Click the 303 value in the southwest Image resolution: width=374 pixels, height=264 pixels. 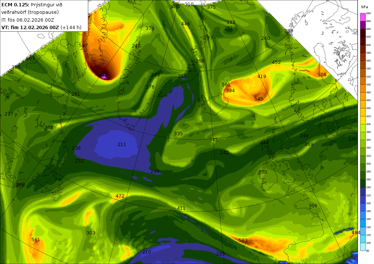[91, 233]
